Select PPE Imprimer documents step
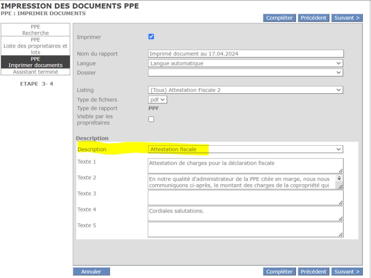This screenshot has width=371, height=278. (x=35, y=62)
